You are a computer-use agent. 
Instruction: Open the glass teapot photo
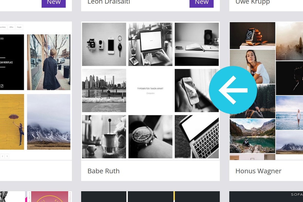[104, 137]
